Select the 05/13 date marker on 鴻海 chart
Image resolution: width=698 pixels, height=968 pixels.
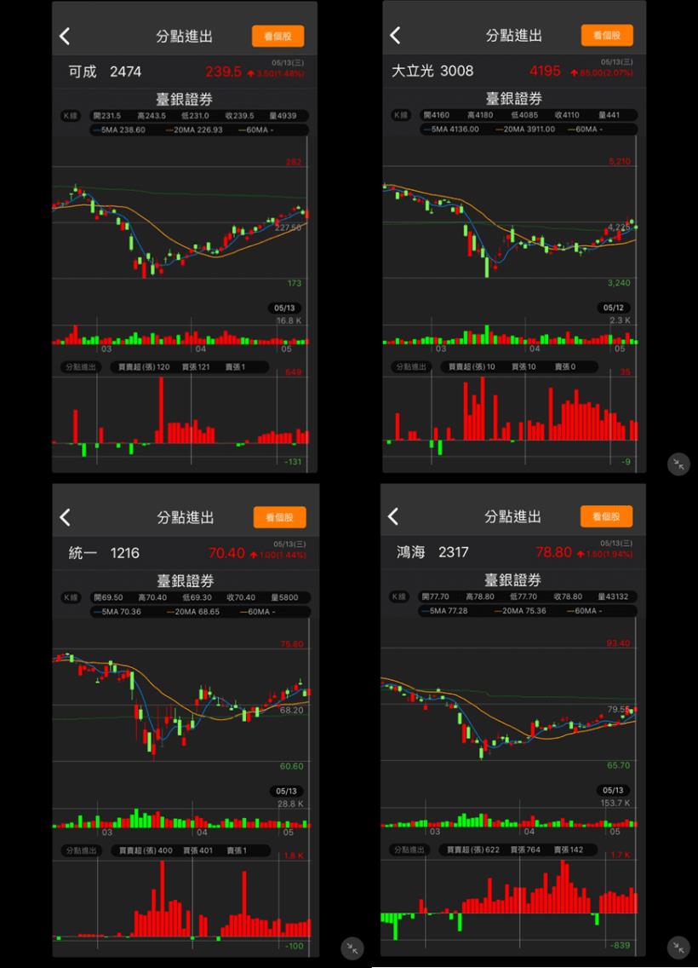613,790
